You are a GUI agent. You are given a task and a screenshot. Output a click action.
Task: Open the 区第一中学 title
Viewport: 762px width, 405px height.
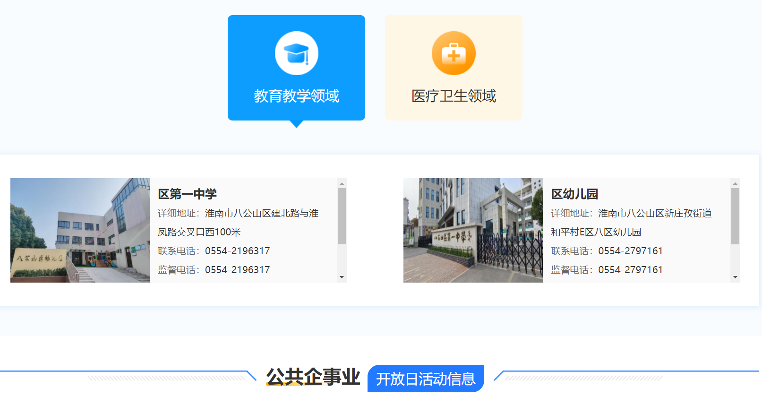point(187,194)
